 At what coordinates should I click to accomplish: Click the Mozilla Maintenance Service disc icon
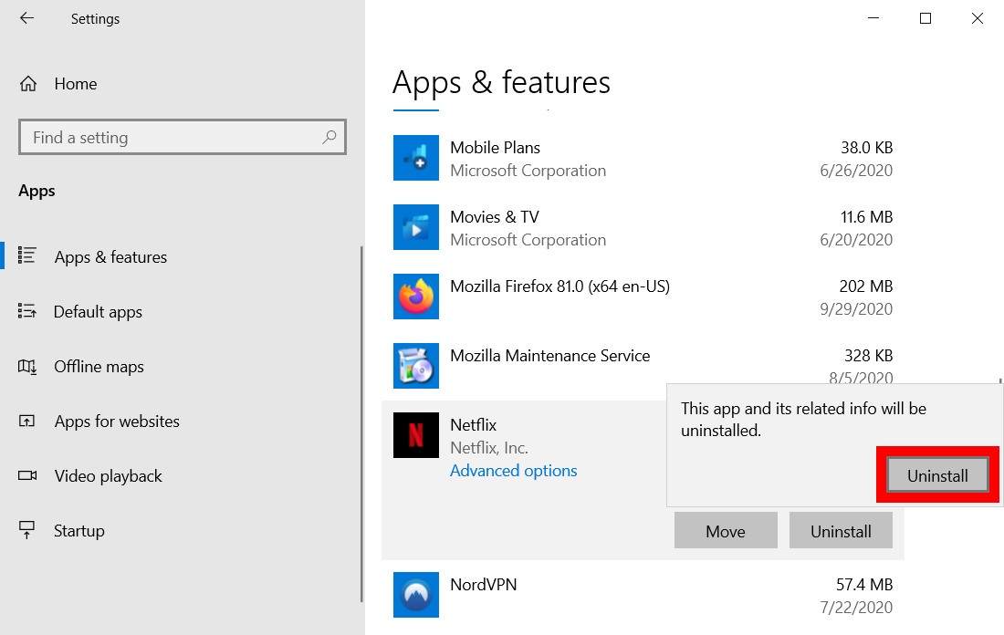point(416,366)
